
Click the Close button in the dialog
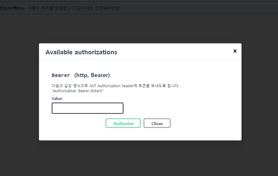point(157,123)
